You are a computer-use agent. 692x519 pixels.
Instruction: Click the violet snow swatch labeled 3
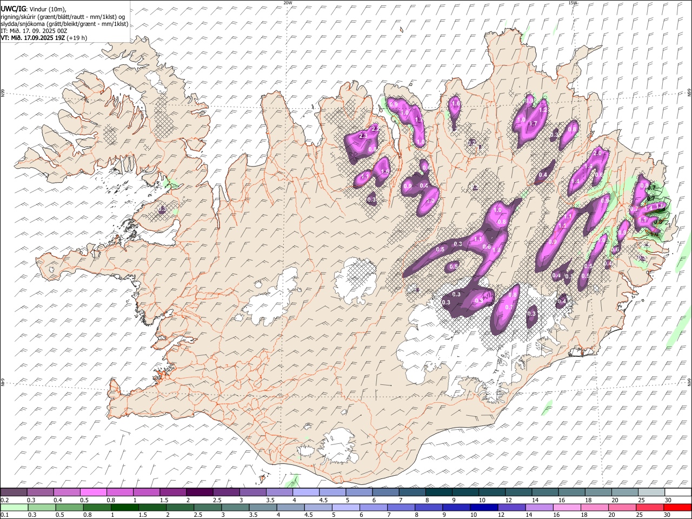(253, 492)
